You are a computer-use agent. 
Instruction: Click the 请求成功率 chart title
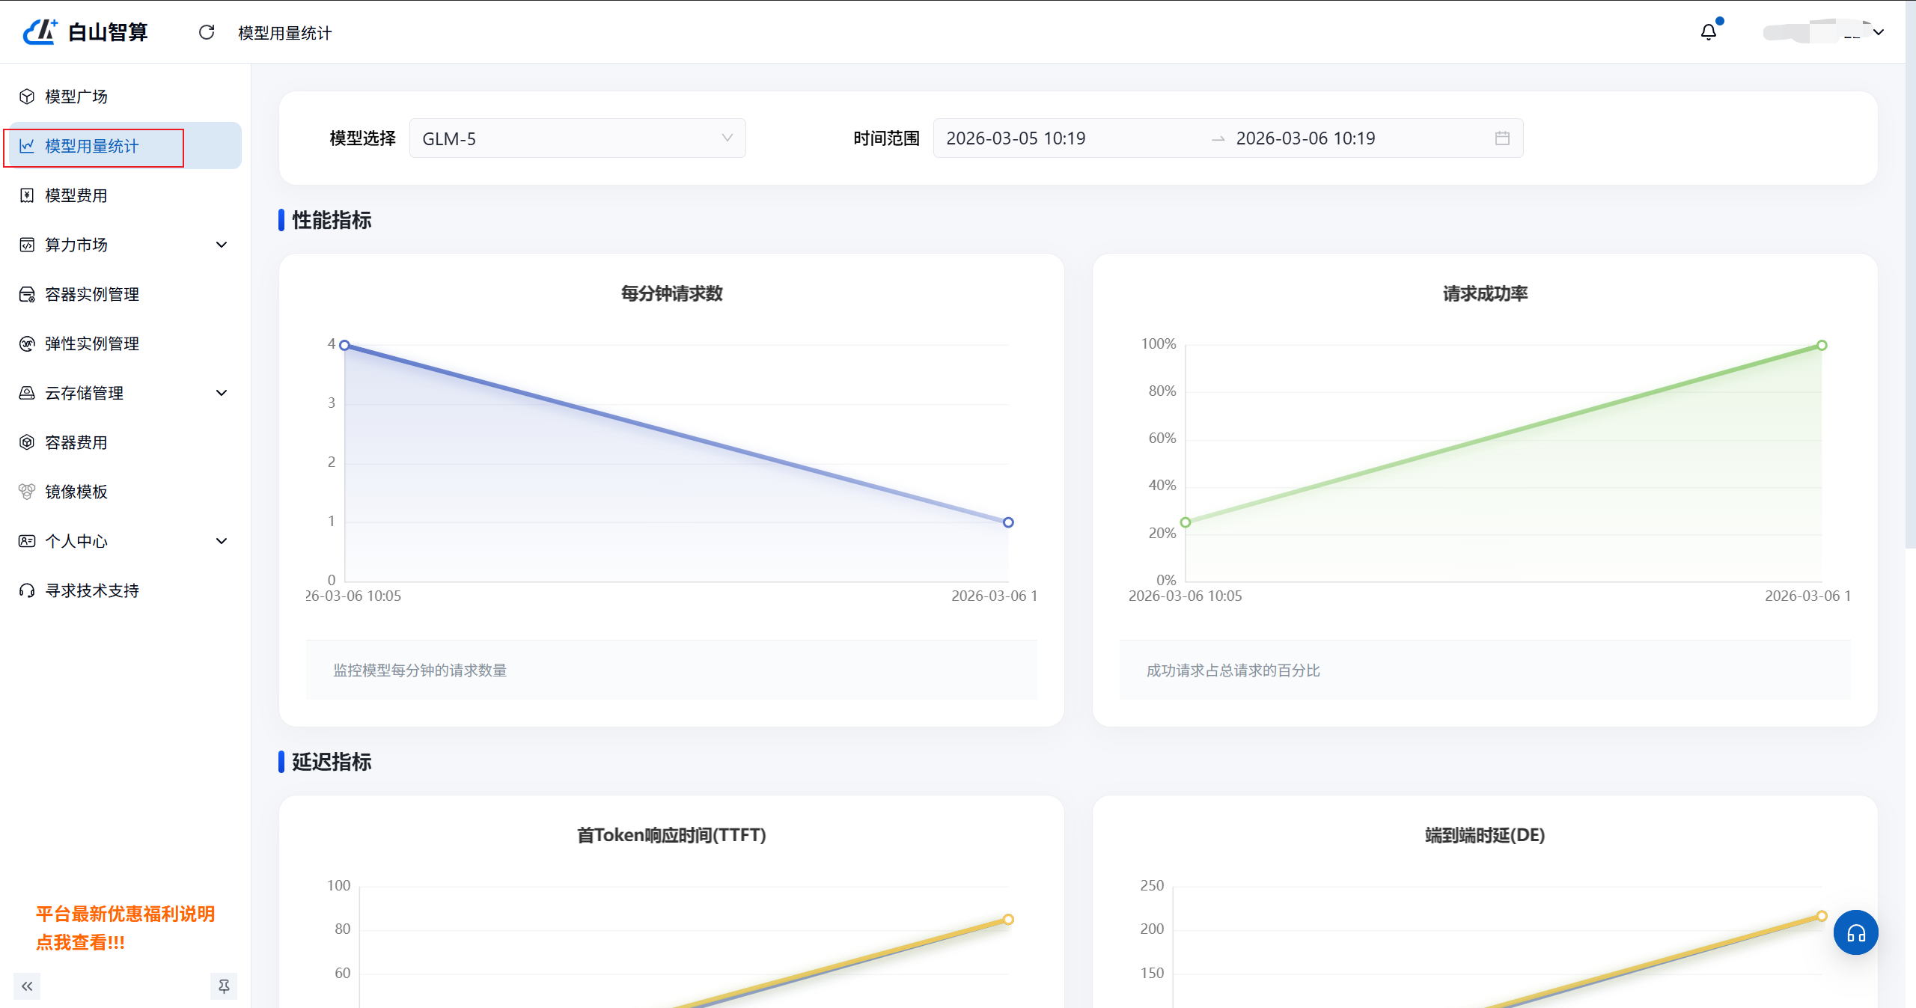click(1485, 293)
